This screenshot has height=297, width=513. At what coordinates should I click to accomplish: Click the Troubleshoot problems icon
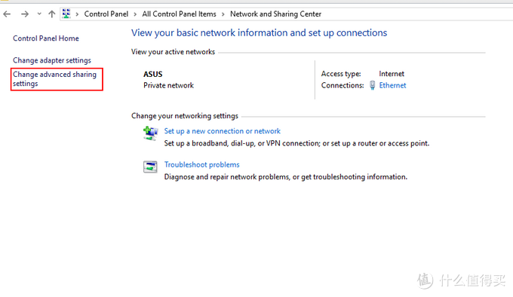[150, 167]
